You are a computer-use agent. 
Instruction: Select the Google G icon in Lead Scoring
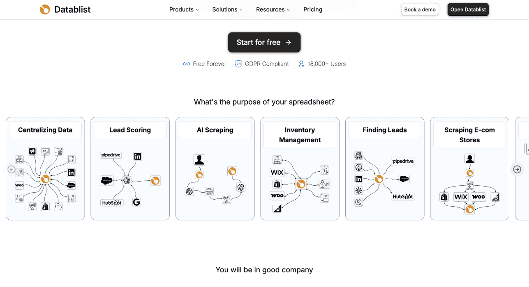tap(136, 202)
